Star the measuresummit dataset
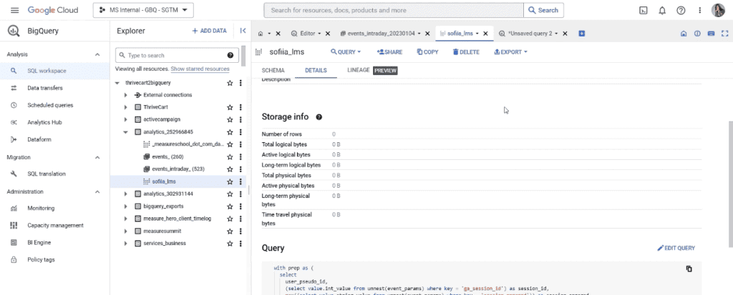This screenshot has height=295, width=733. (230, 231)
